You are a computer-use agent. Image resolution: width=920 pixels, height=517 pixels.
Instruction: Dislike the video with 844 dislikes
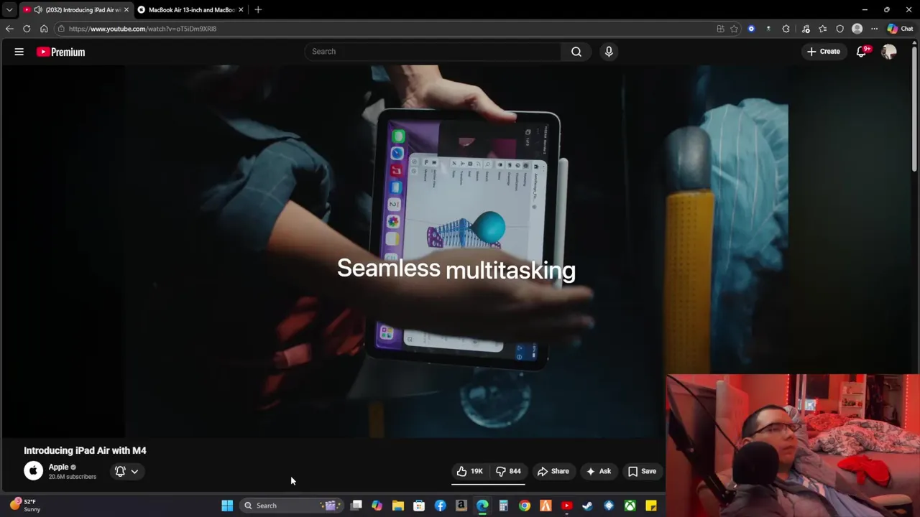[x=508, y=471]
